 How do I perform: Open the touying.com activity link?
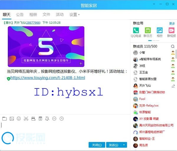click(47, 78)
